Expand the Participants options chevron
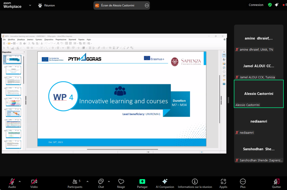Image resolution: width=287 pixels, height=190 pixels. tap(87, 181)
